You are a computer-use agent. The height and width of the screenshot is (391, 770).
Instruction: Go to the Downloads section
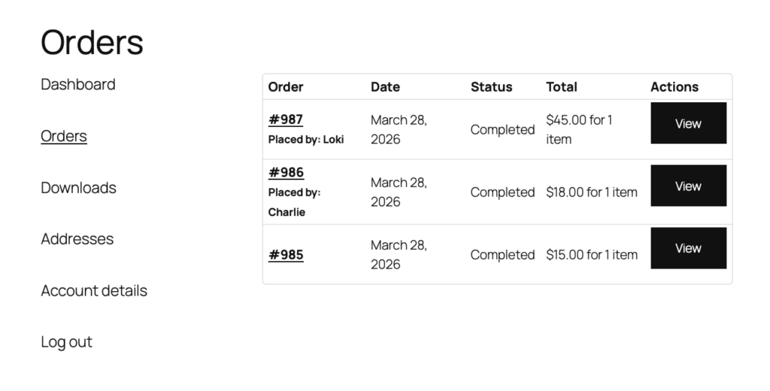[78, 187]
